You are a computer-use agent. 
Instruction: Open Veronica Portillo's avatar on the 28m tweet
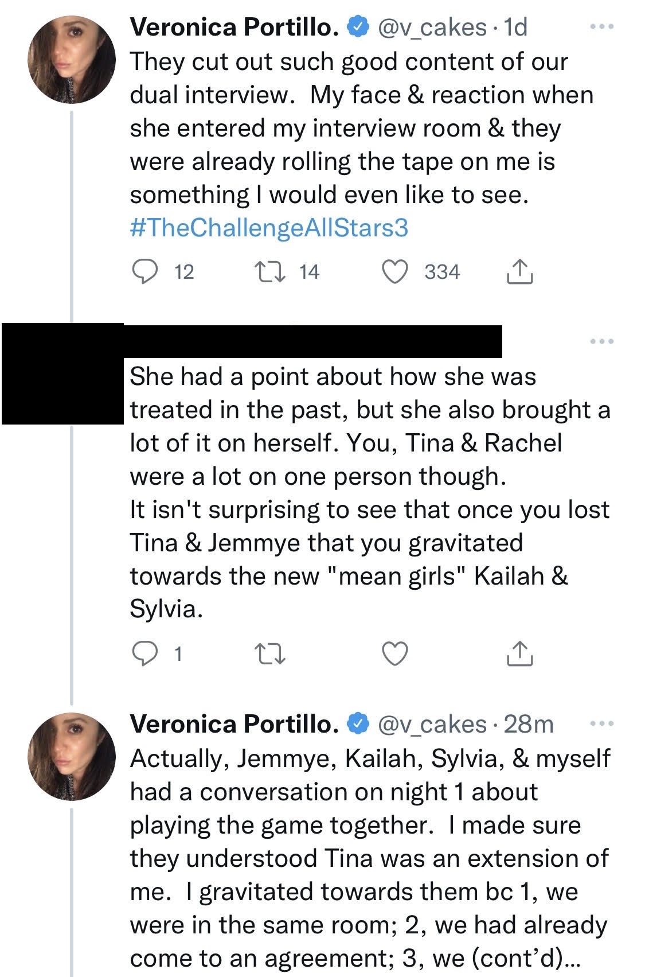coord(72,757)
